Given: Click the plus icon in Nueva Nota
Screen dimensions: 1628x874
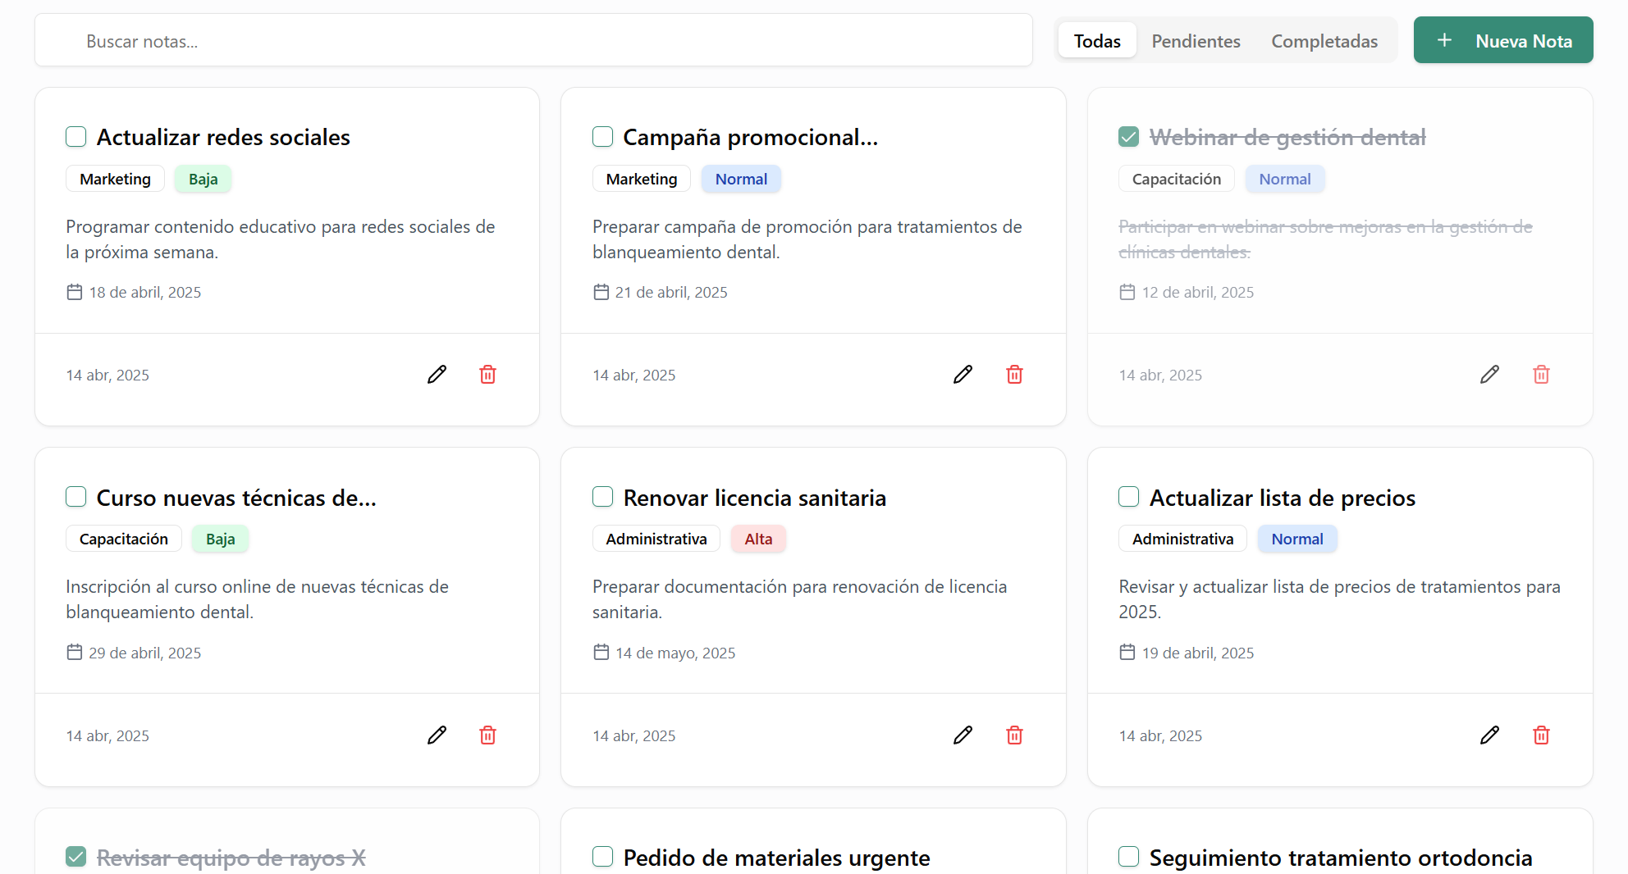Looking at the screenshot, I should (x=1445, y=40).
